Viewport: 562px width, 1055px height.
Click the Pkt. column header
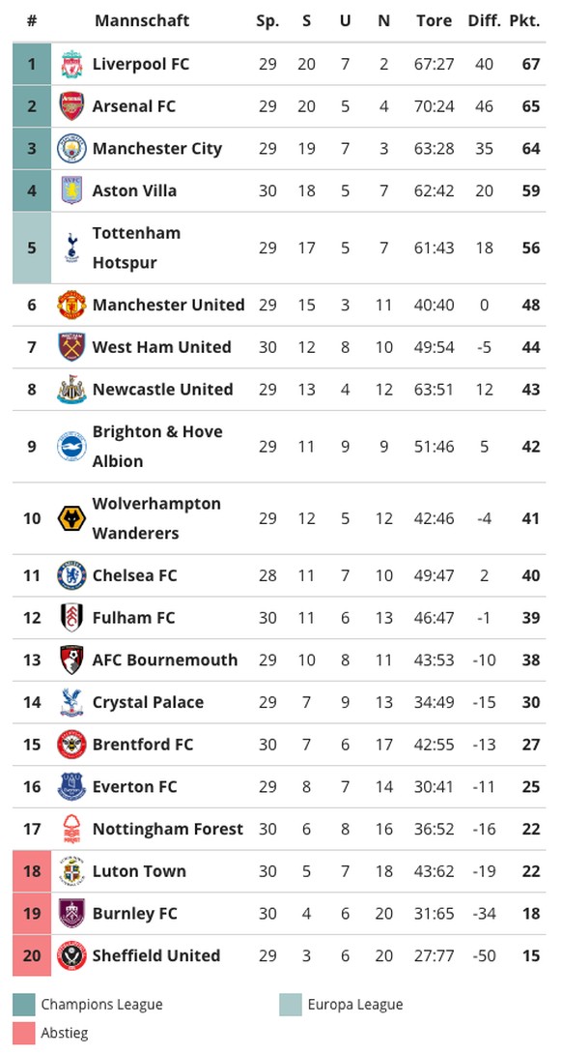coord(524,21)
